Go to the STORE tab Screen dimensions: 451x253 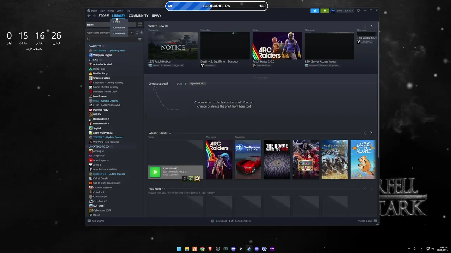(103, 16)
